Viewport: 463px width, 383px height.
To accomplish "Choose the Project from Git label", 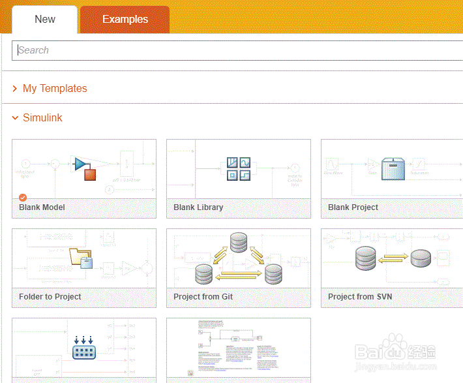I will 203,297.
